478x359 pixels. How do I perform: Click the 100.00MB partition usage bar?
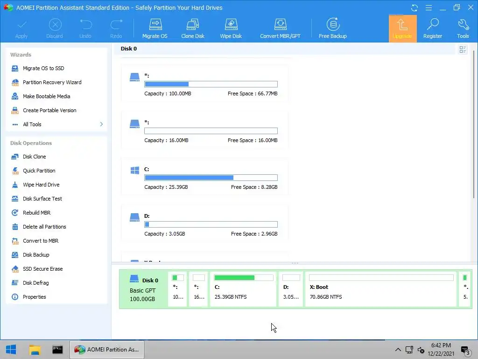211,84
